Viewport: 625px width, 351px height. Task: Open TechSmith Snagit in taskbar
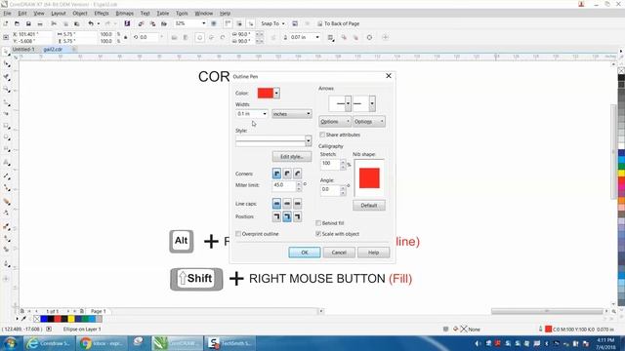tap(230, 343)
